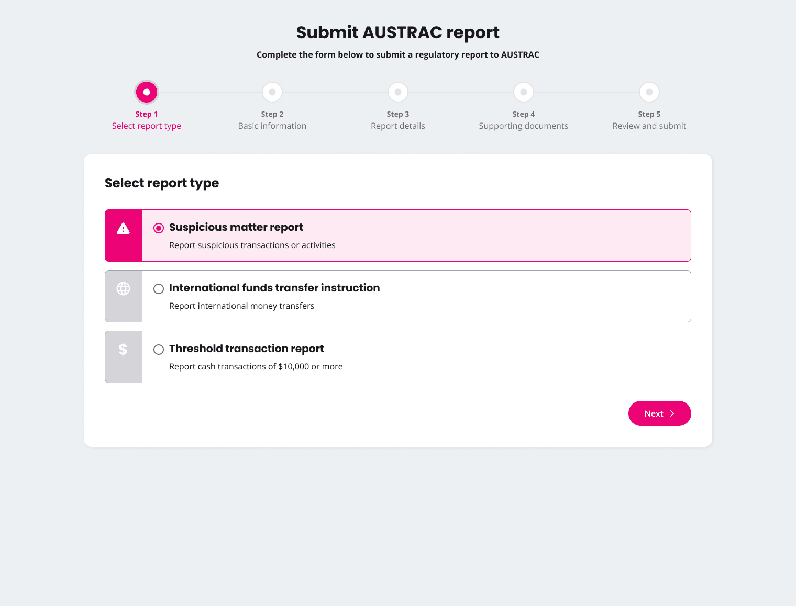The image size is (796, 606).
Task: Click the International funds transfer instruction title
Action: tap(274, 288)
